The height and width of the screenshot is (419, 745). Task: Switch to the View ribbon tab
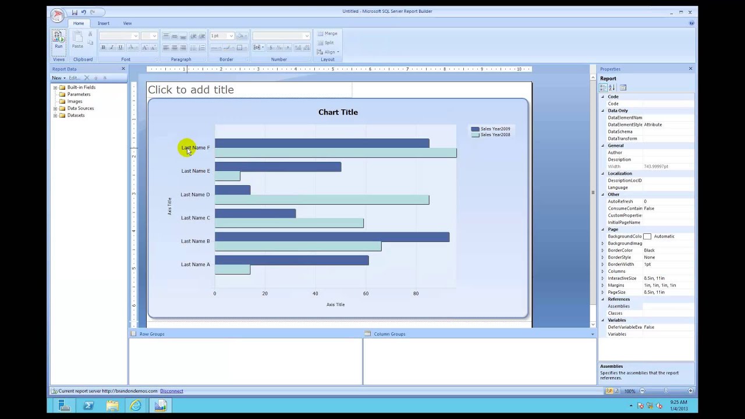pos(127,23)
